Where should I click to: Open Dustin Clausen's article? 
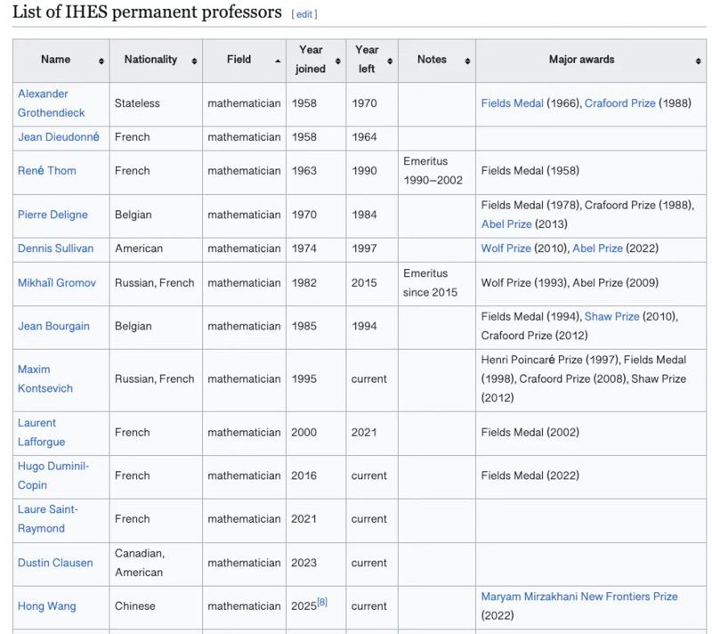(x=55, y=563)
